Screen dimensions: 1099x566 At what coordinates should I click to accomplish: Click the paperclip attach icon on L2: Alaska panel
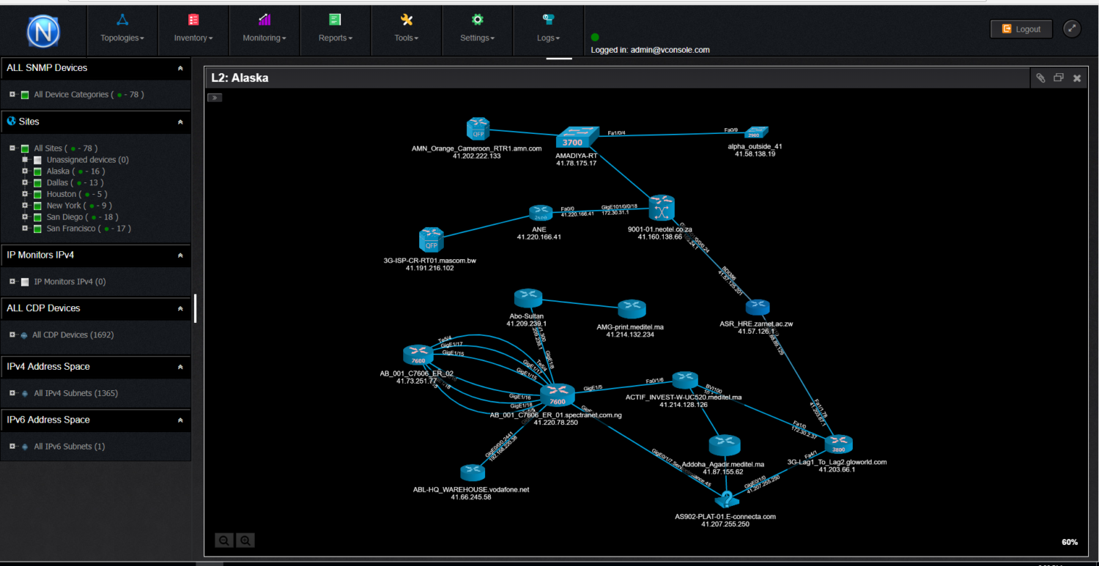1040,78
